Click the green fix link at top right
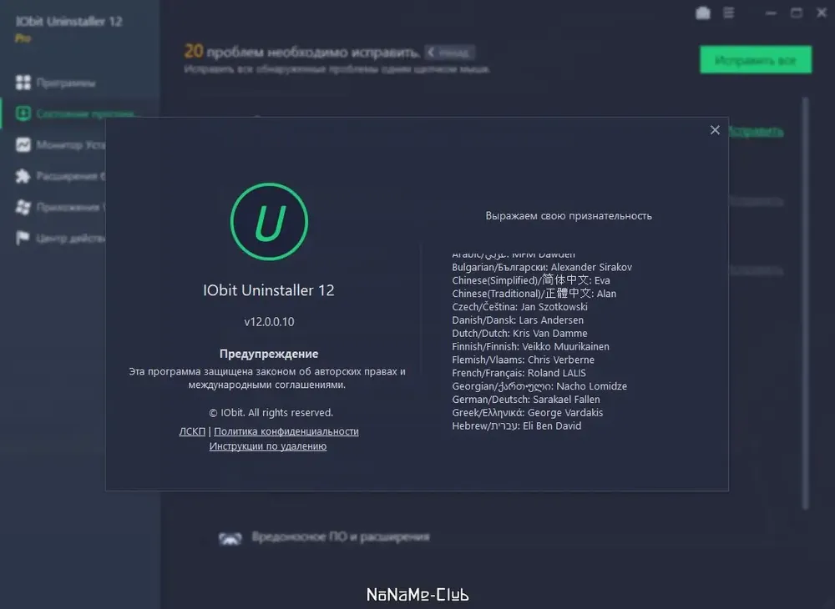Viewport: 835px width, 609px height. tap(755, 131)
